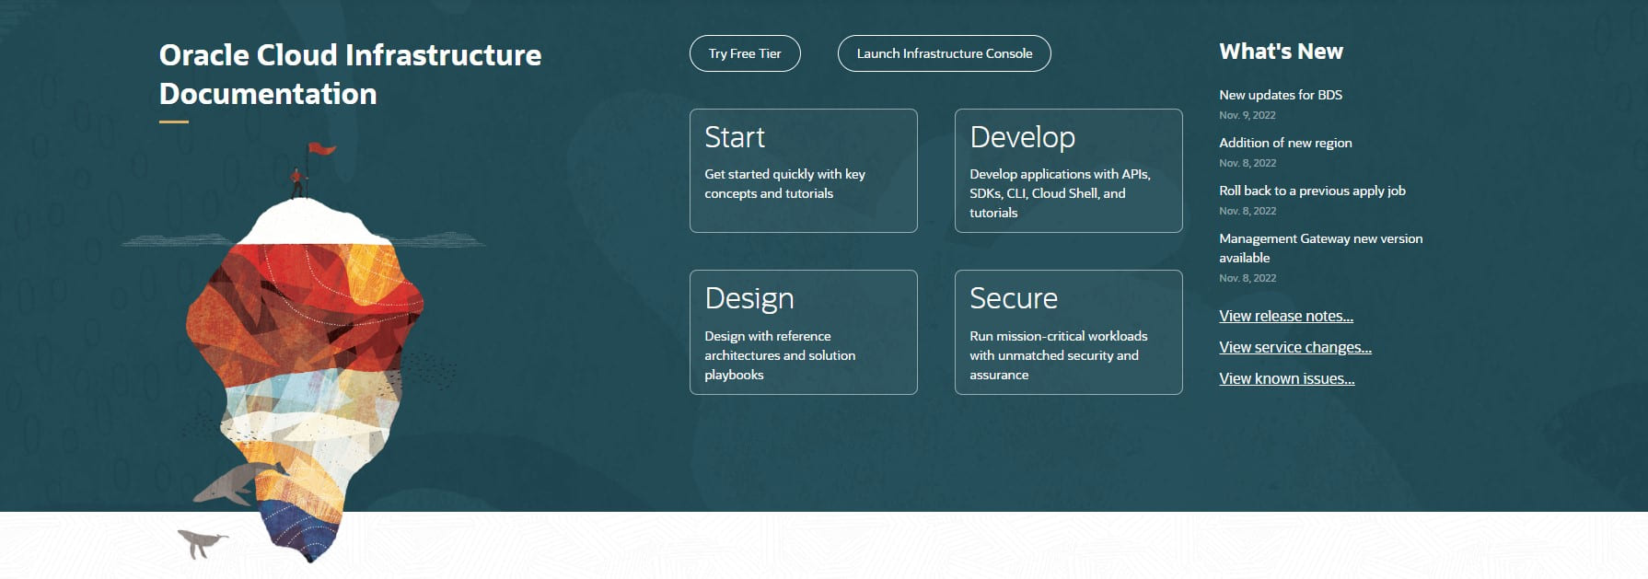This screenshot has width=1648, height=579.
Task: Open the Start card
Action: click(803, 170)
